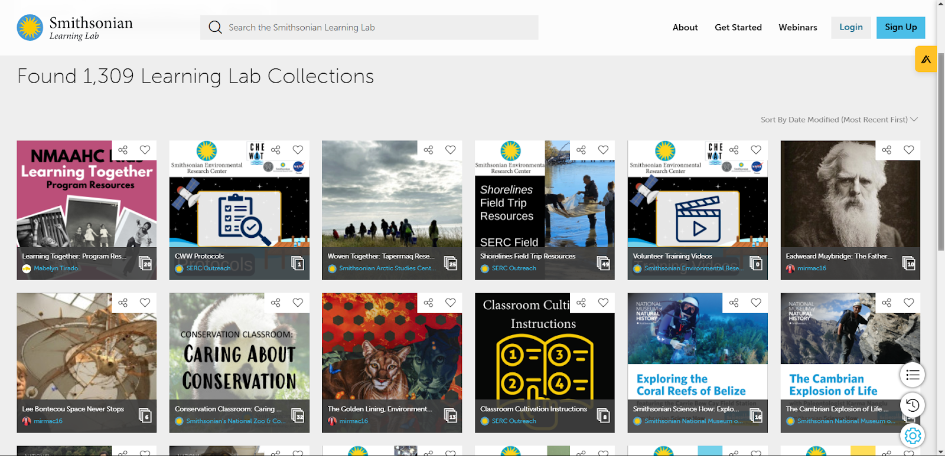
Task: Open the list view floating button
Action: click(x=913, y=375)
